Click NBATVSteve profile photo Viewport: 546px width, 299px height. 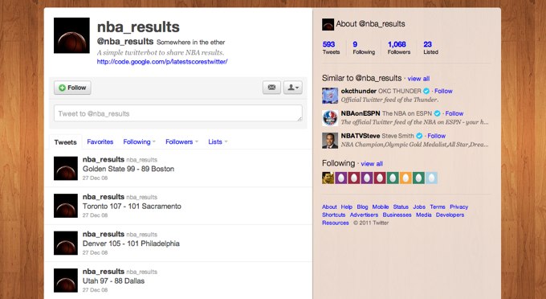pos(330,141)
